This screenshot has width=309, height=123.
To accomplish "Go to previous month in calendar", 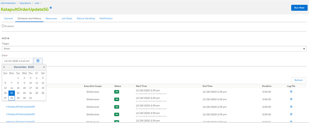I will click(x=4, y=67).
